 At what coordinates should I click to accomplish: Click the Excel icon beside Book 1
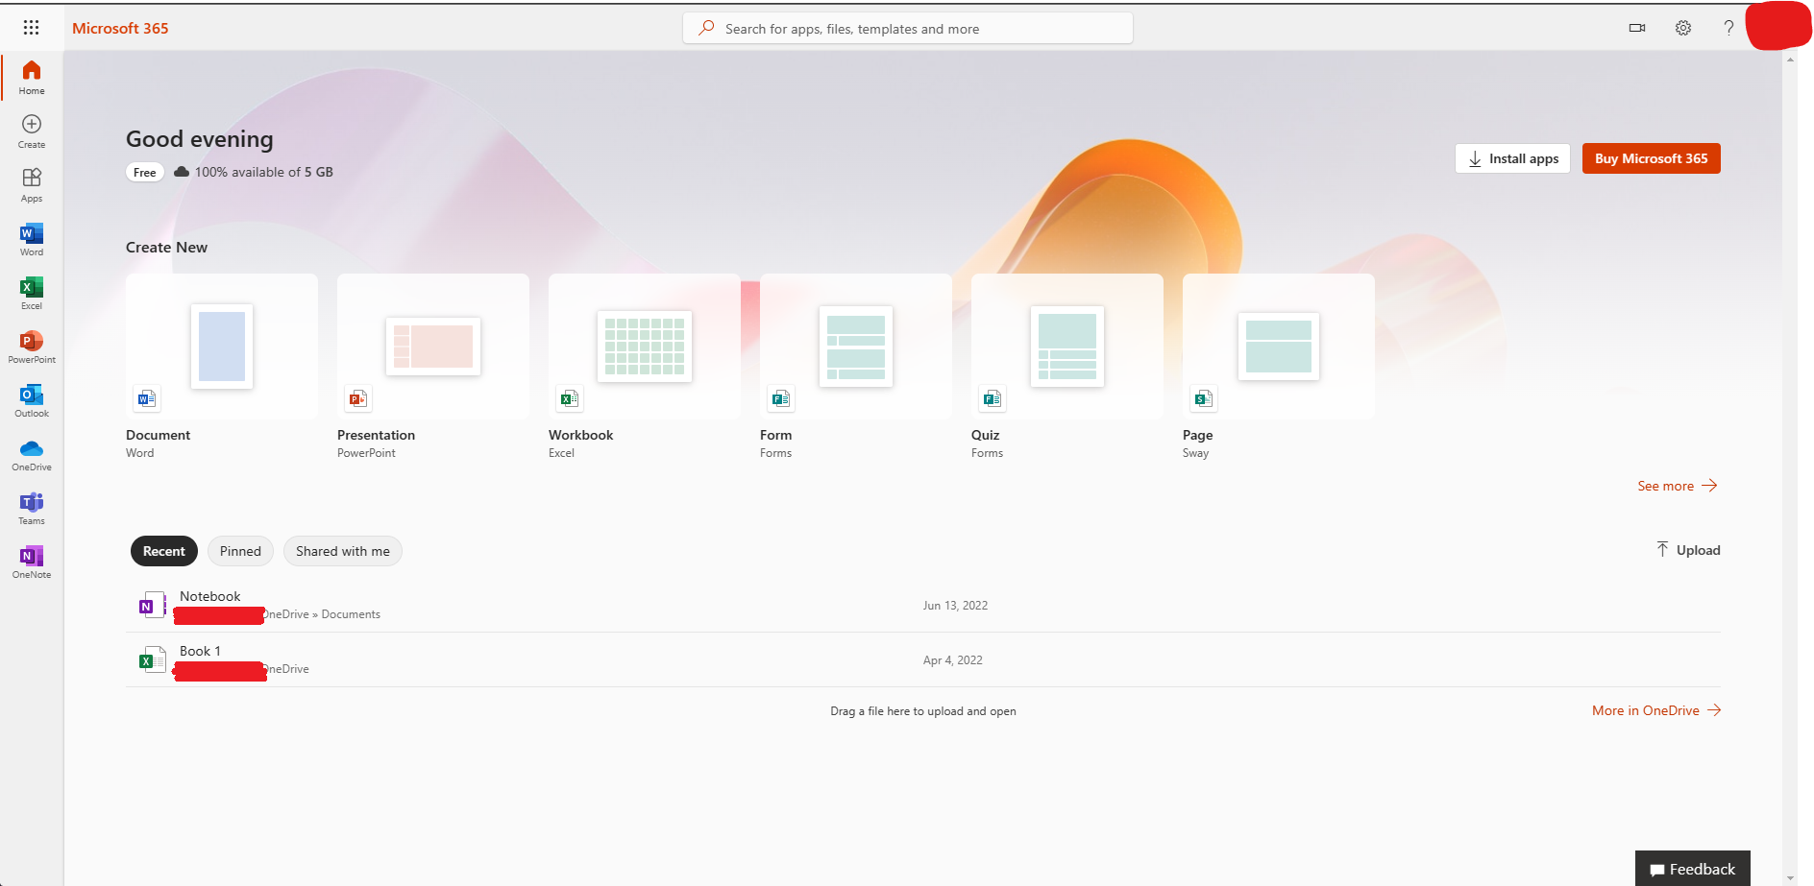click(x=153, y=659)
